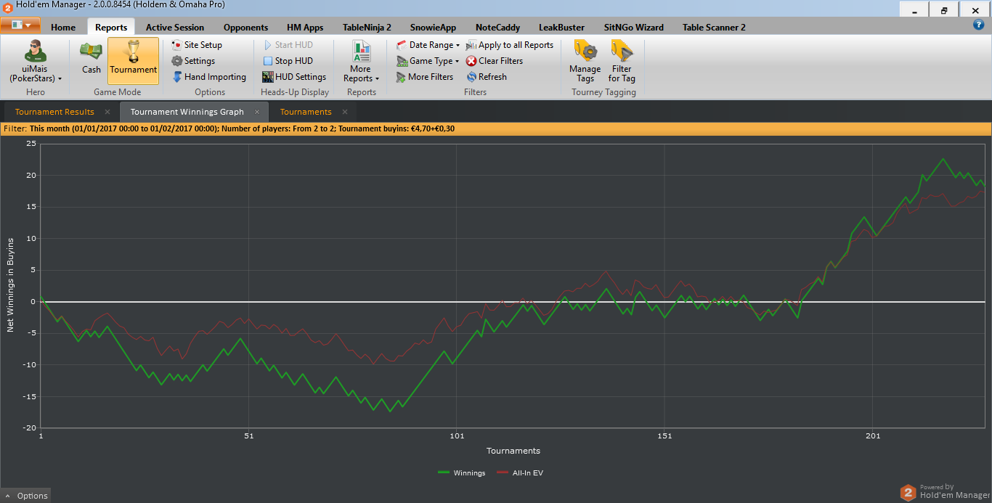Open the uiMais (PokerStars) hero selector
Screen dimensions: 992x503
click(35, 61)
